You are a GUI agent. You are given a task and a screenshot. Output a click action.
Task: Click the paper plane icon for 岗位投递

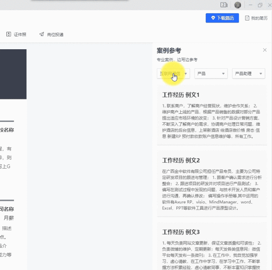click(x=42, y=34)
